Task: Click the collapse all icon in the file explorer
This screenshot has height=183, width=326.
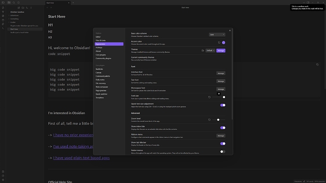Action: point(31,8)
